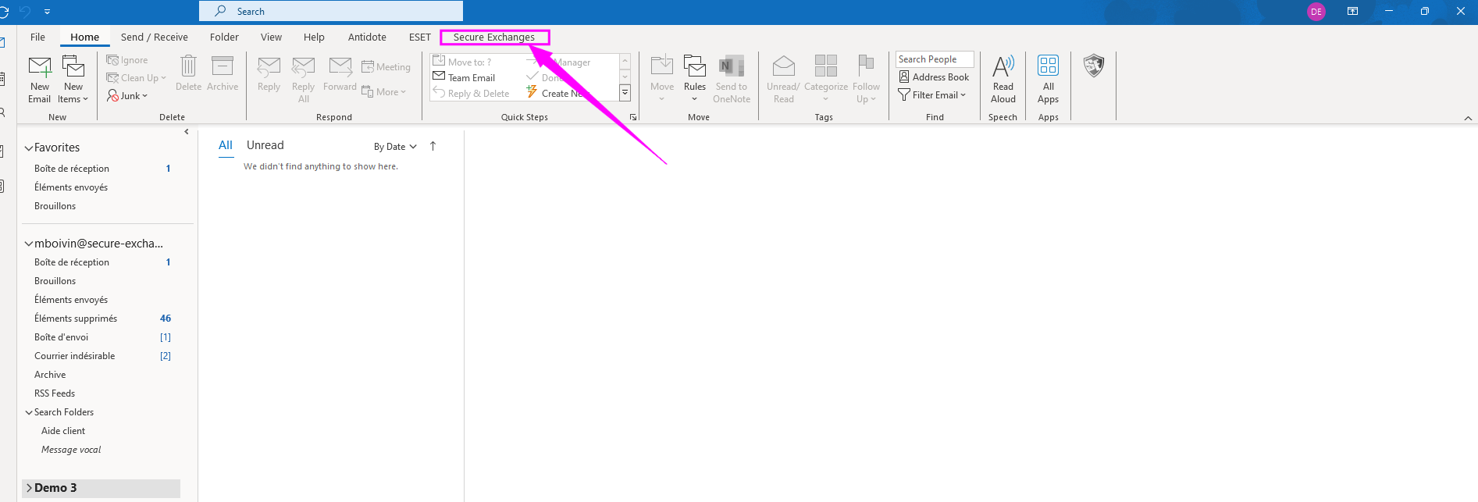This screenshot has width=1478, height=502.
Task: Click the Reply button in Respond group
Action: point(269,73)
